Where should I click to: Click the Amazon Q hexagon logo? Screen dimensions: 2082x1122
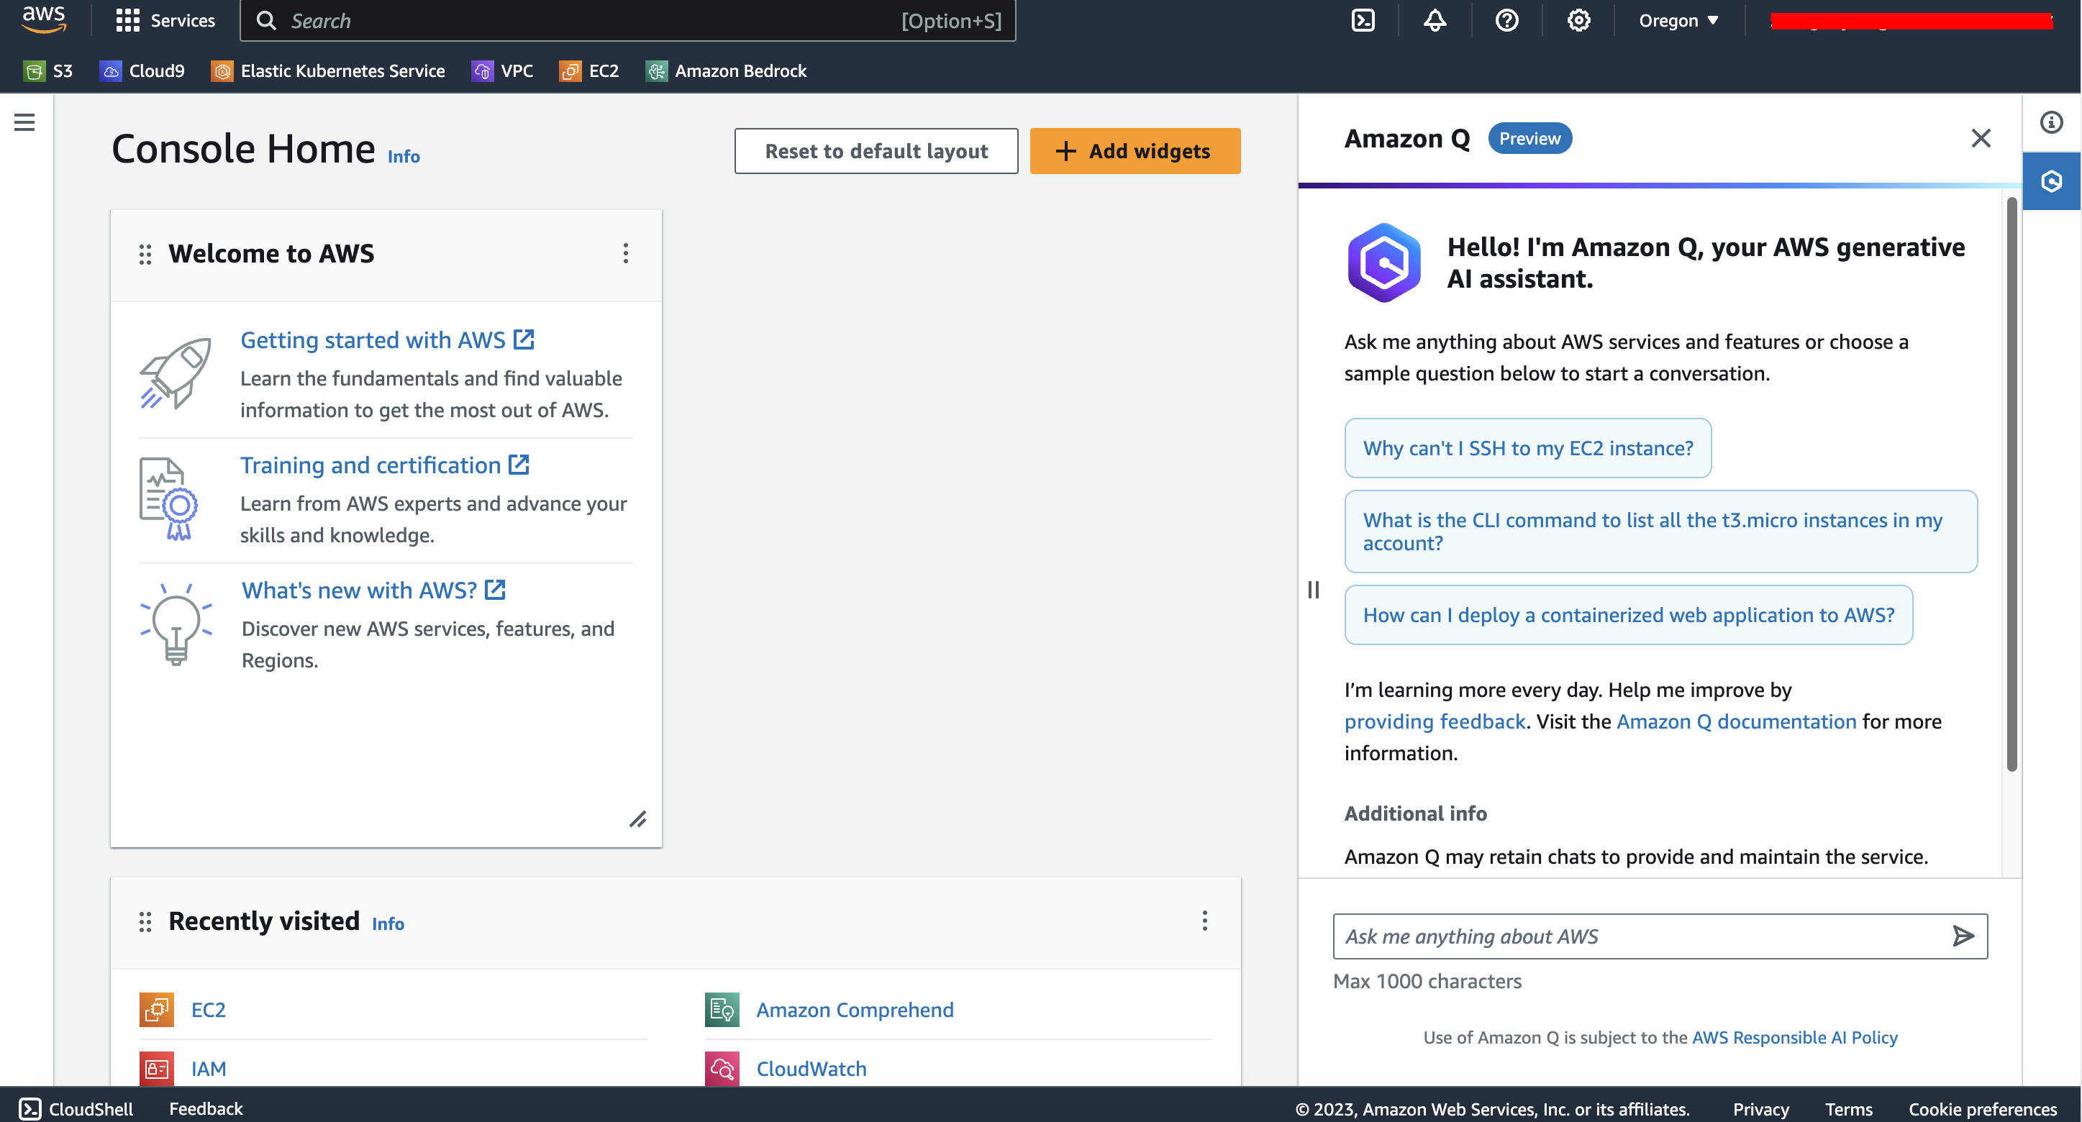pyautogui.click(x=1383, y=263)
